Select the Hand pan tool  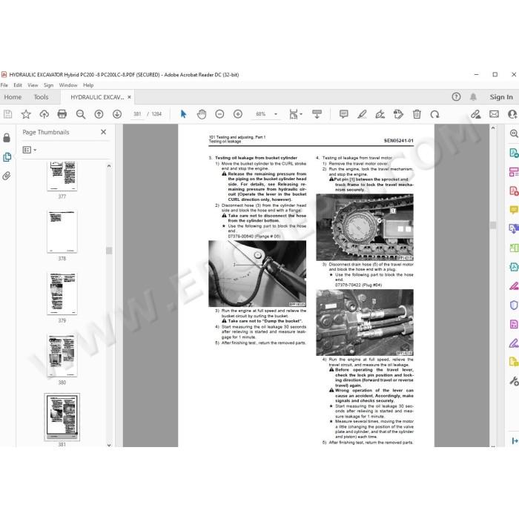tap(202, 114)
